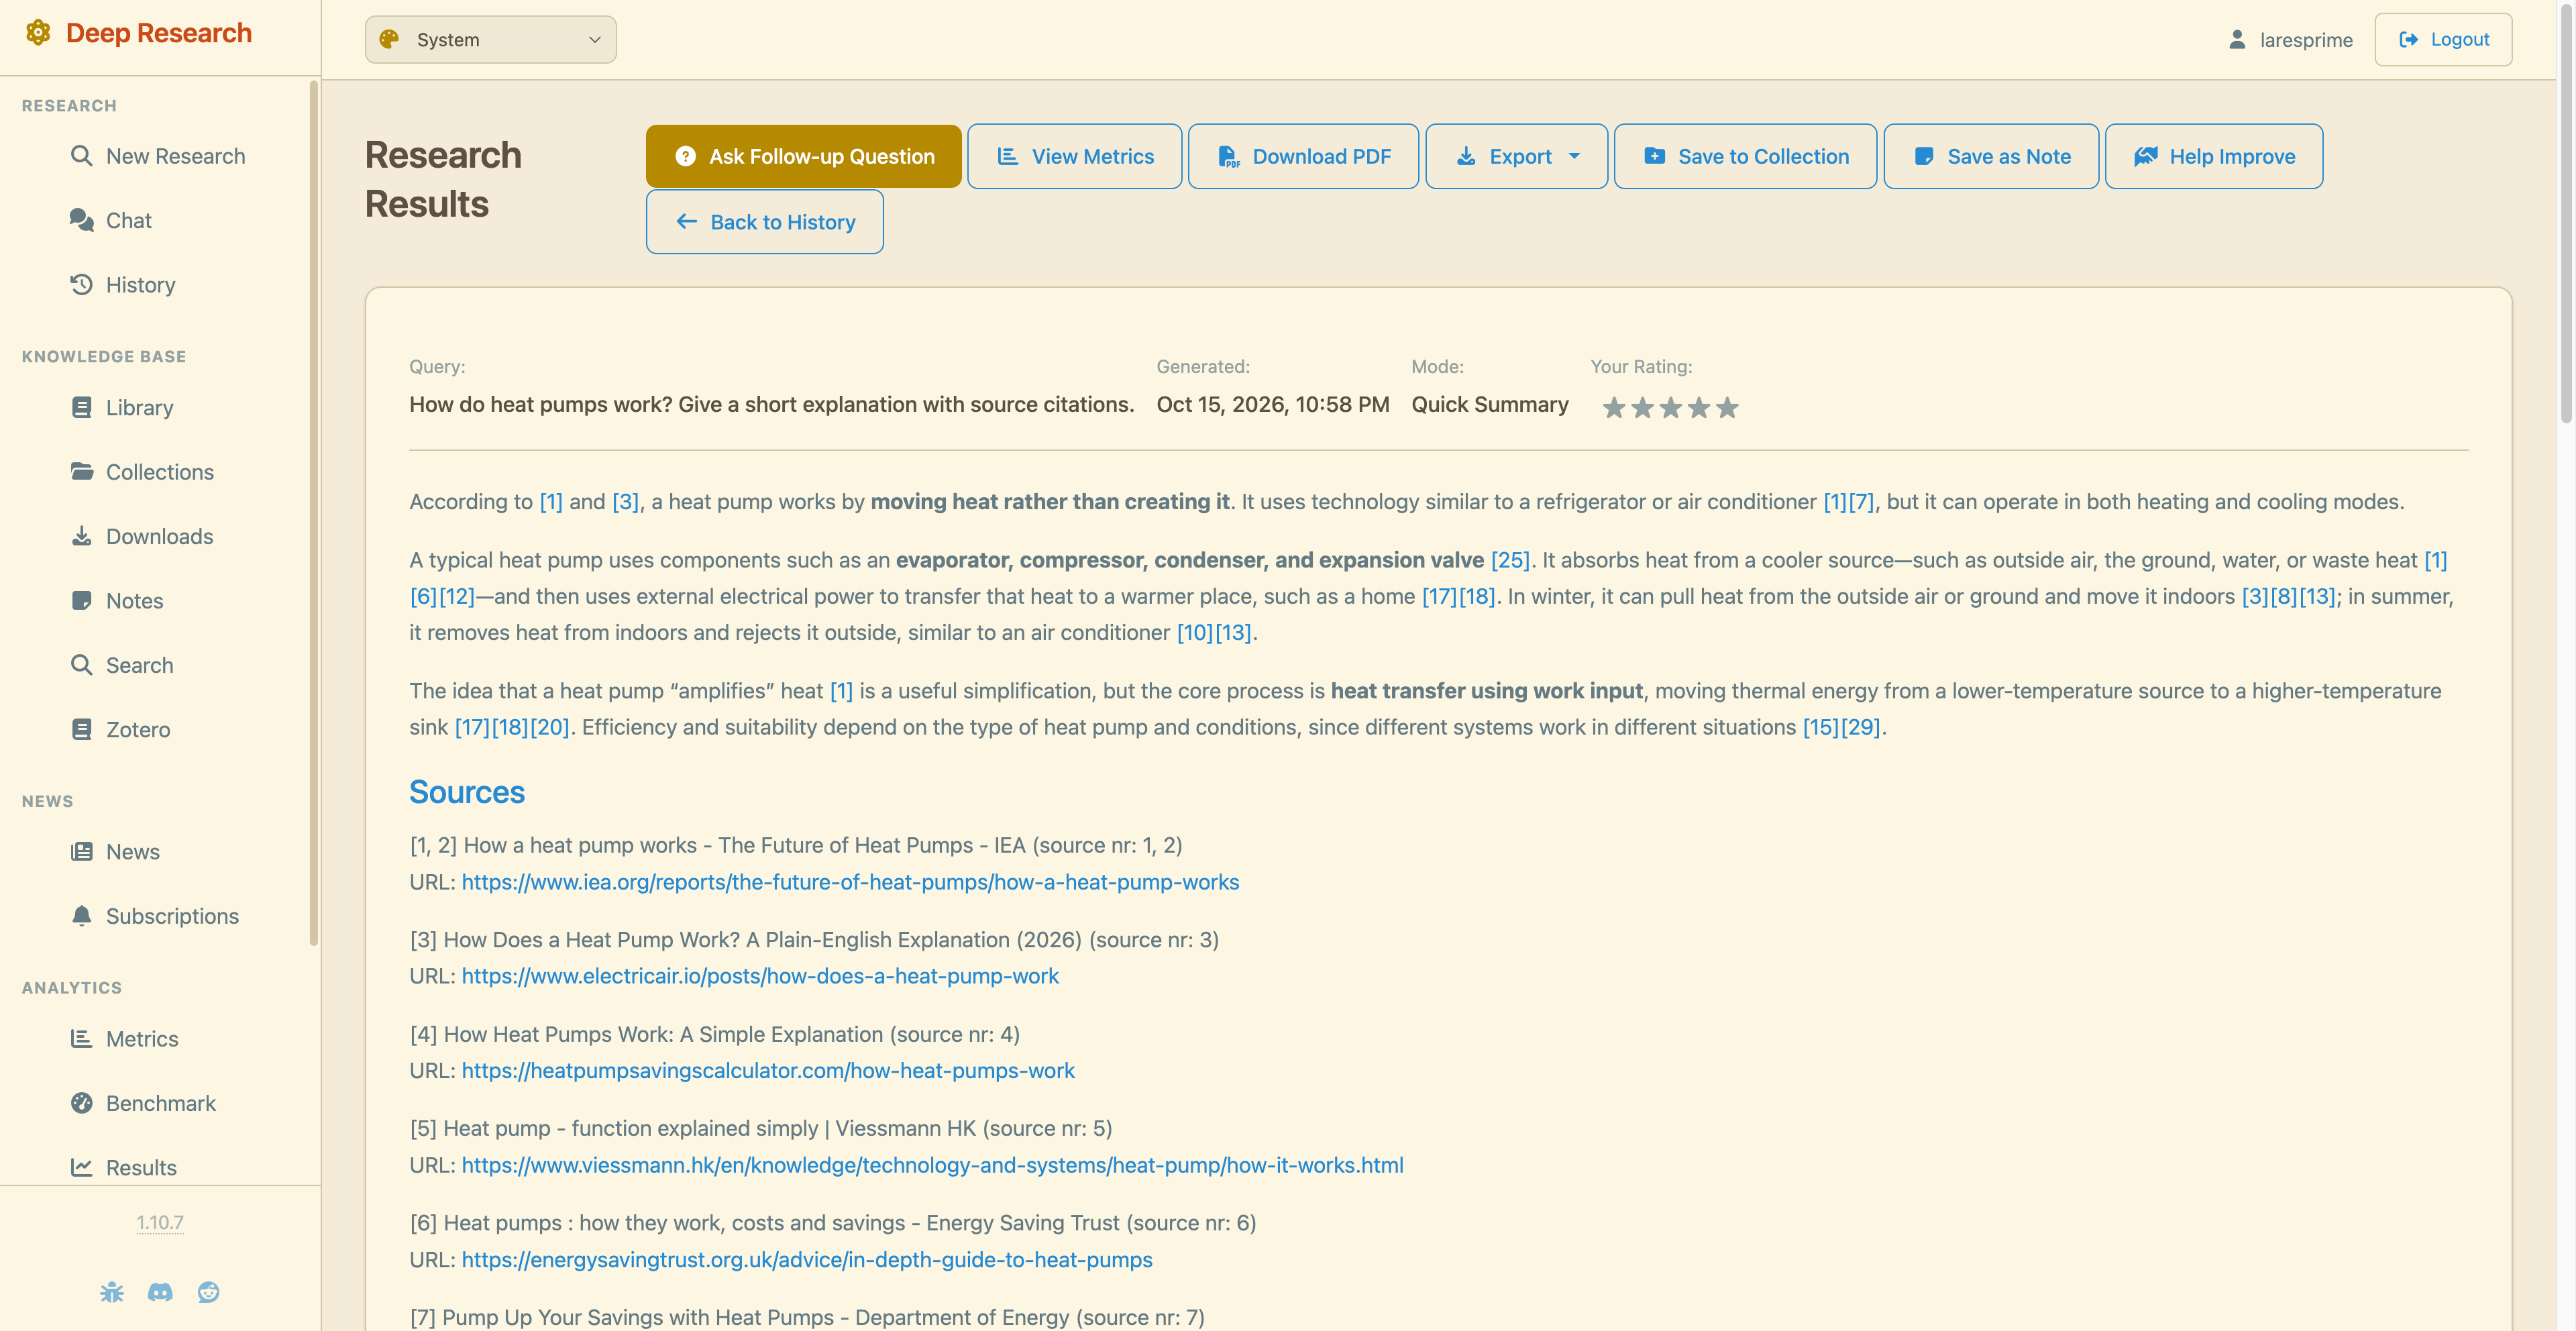
Task: Open the iea.org heat pump source URL
Action: pyautogui.click(x=850, y=882)
